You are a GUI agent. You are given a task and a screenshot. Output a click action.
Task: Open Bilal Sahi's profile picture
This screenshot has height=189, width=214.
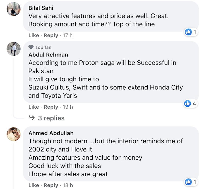pyautogui.click(x=14, y=9)
